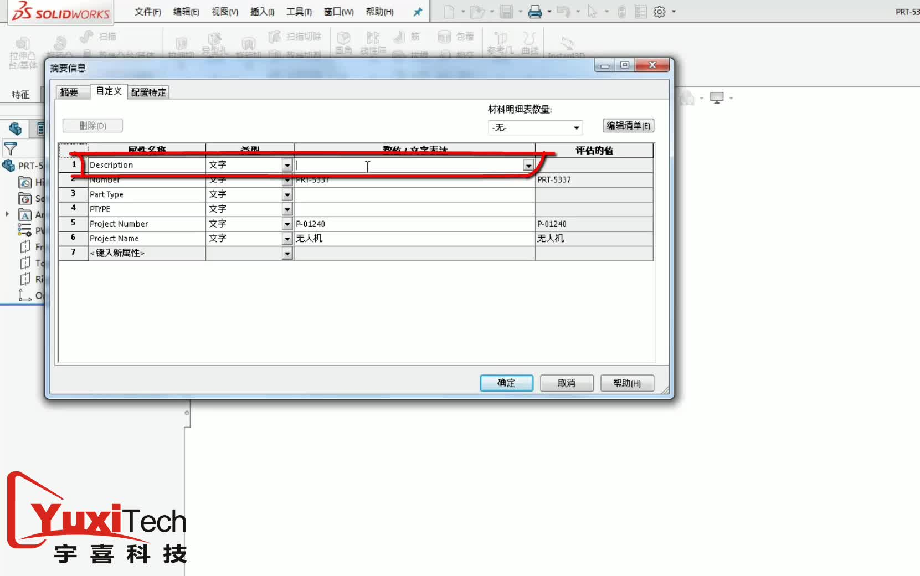Open type dropdown for Description row

pos(287,165)
